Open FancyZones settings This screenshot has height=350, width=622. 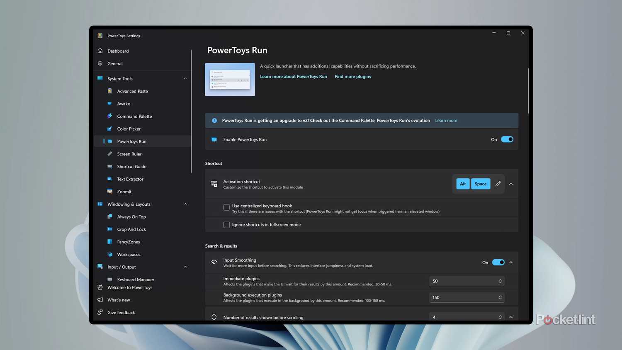click(x=129, y=242)
